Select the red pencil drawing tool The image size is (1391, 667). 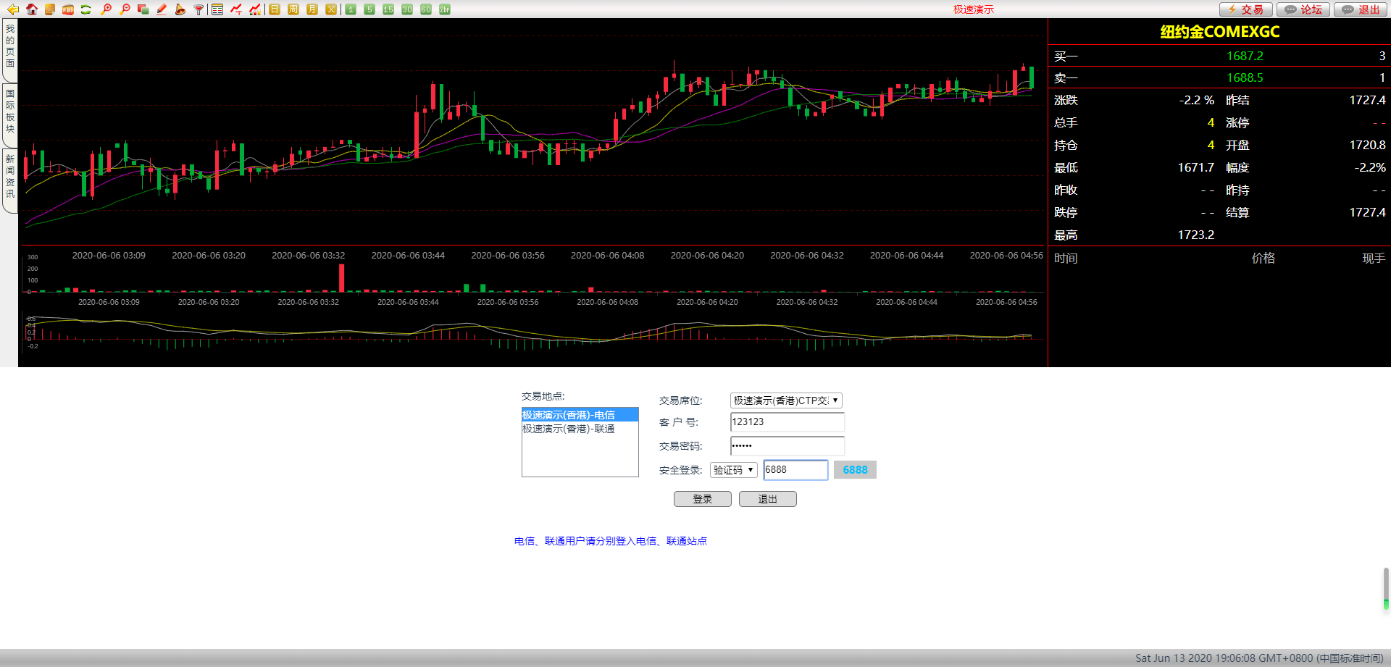(x=162, y=9)
